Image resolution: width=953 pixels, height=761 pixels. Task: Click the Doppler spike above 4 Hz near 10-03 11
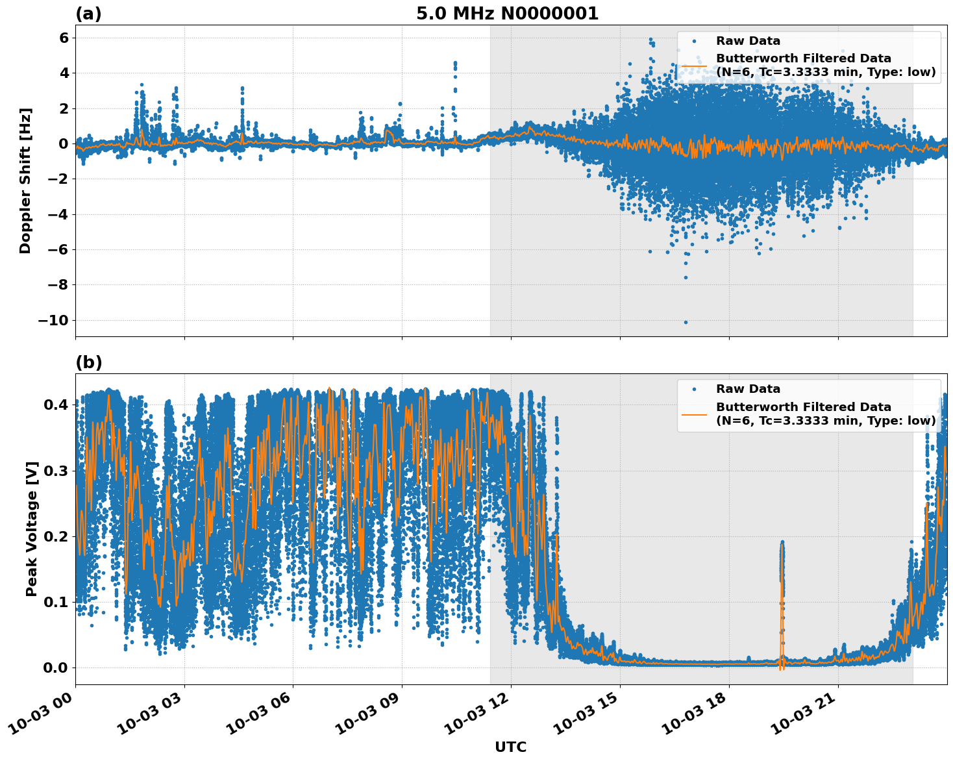point(454,62)
